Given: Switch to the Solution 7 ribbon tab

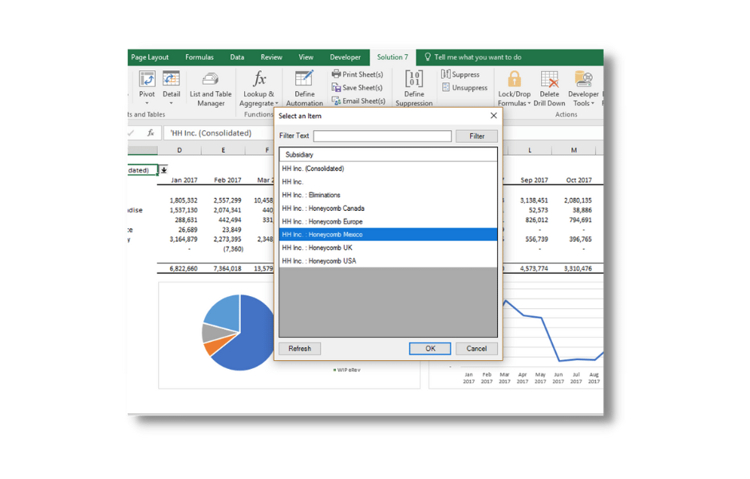Looking at the screenshot, I should pos(393,57).
